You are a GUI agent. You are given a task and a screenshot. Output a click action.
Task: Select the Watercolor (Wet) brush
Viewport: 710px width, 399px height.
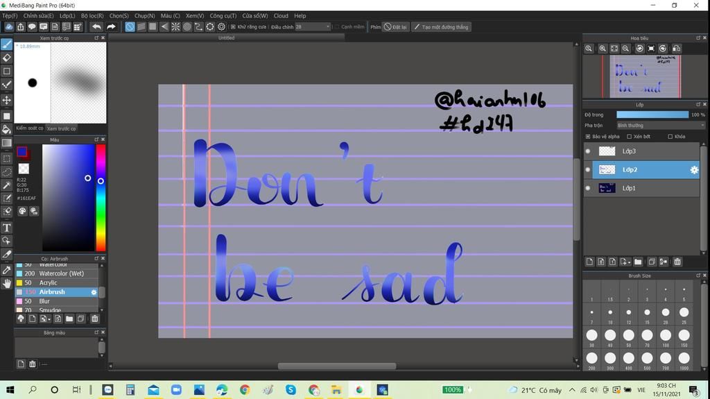pos(57,273)
